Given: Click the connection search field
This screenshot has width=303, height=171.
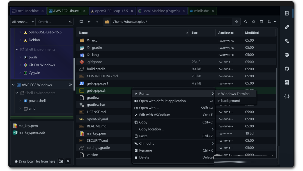Looking at the screenshot, I should point(52,22).
